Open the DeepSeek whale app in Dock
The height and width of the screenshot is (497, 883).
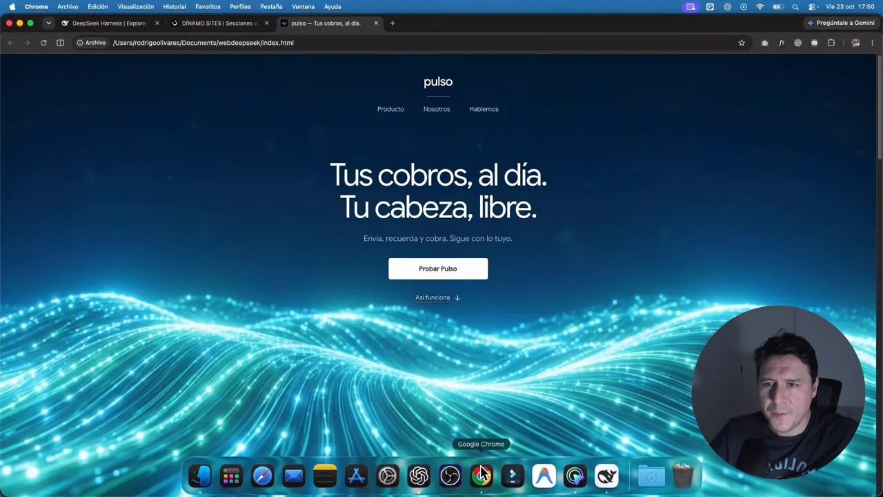(x=606, y=476)
